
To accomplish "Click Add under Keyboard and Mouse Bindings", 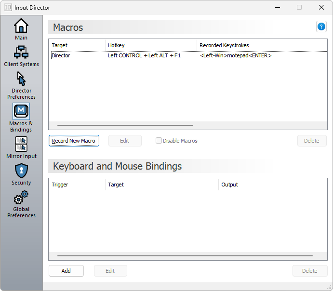I will [x=66, y=271].
